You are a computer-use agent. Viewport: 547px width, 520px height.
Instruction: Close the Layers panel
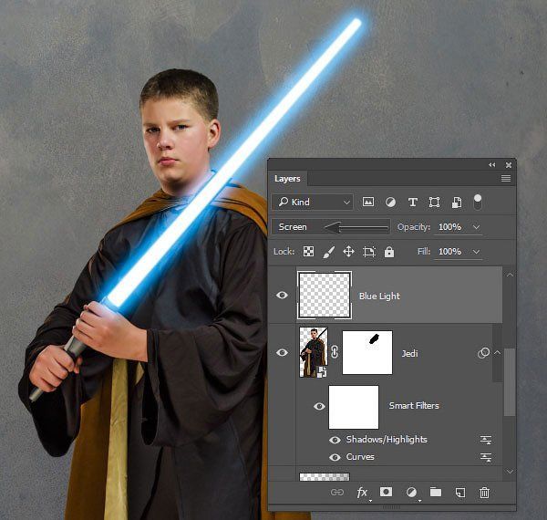[509, 165]
